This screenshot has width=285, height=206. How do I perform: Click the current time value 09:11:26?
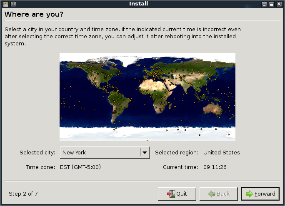216,167
